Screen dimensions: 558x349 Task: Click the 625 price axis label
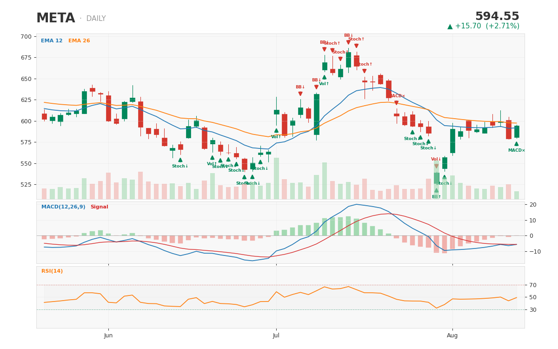tap(27, 100)
